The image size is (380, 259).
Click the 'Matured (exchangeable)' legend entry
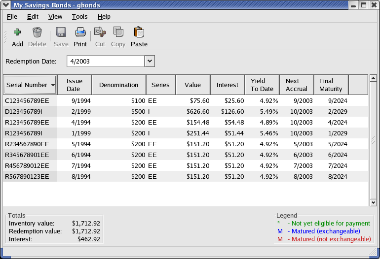(x=319, y=231)
